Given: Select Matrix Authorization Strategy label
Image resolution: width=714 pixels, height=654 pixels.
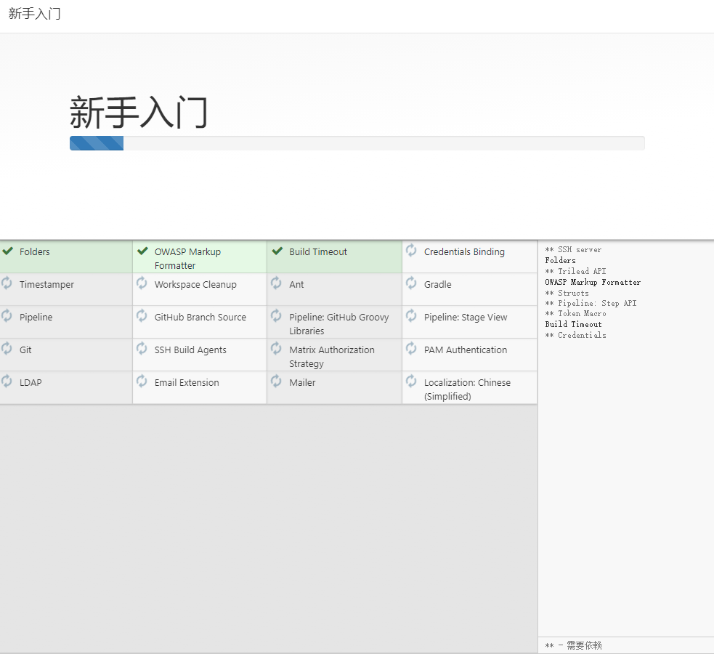Looking at the screenshot, I should click(x=332, y=357).
